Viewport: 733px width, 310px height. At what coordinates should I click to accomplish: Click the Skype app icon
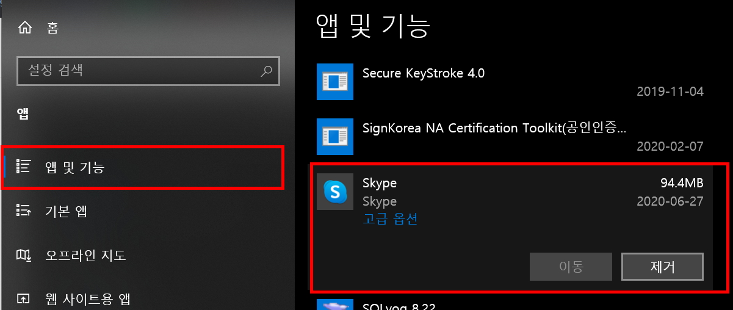click(335, 192)
